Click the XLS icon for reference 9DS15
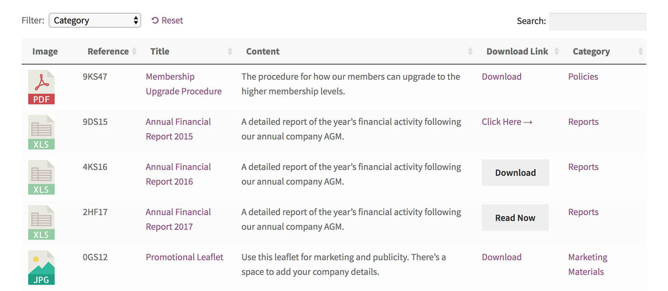This screenshot has height=291, width=668. [x=41, y=133]
